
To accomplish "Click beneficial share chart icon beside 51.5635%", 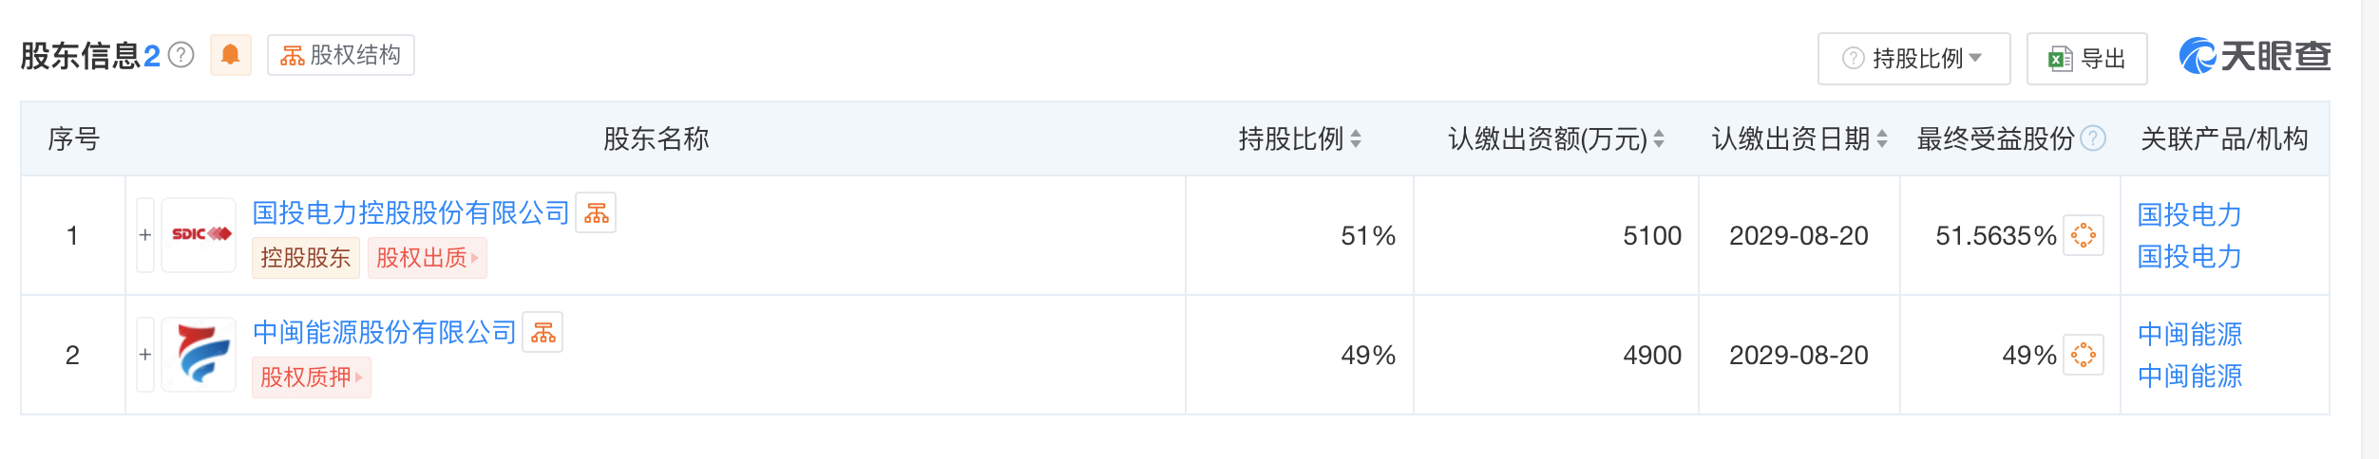I will [2084, 235].
